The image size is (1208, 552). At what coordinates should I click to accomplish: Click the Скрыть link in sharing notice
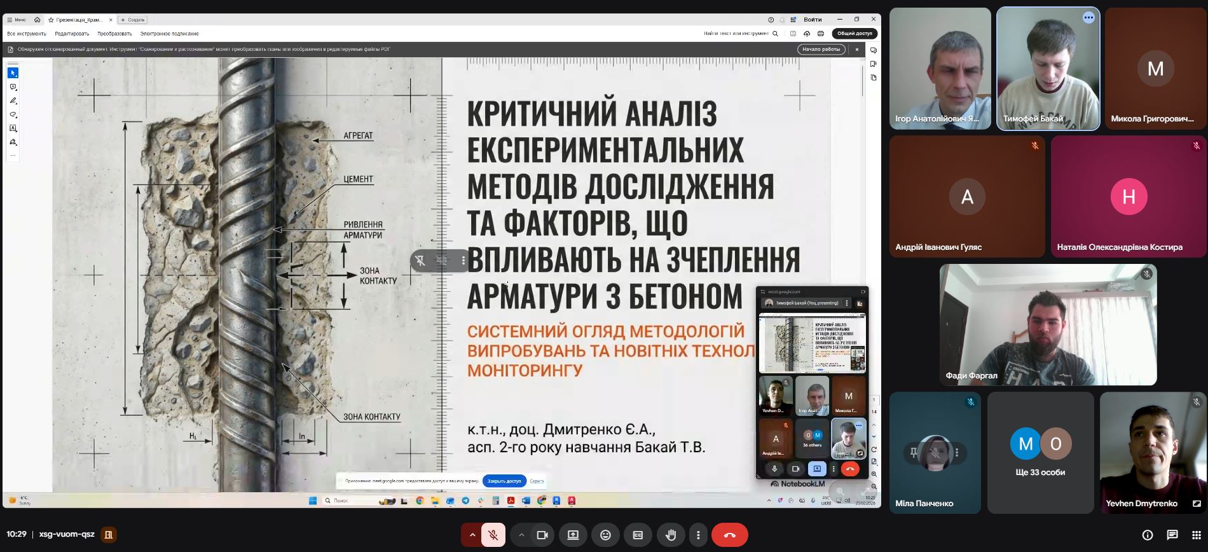tap(537, 481)
